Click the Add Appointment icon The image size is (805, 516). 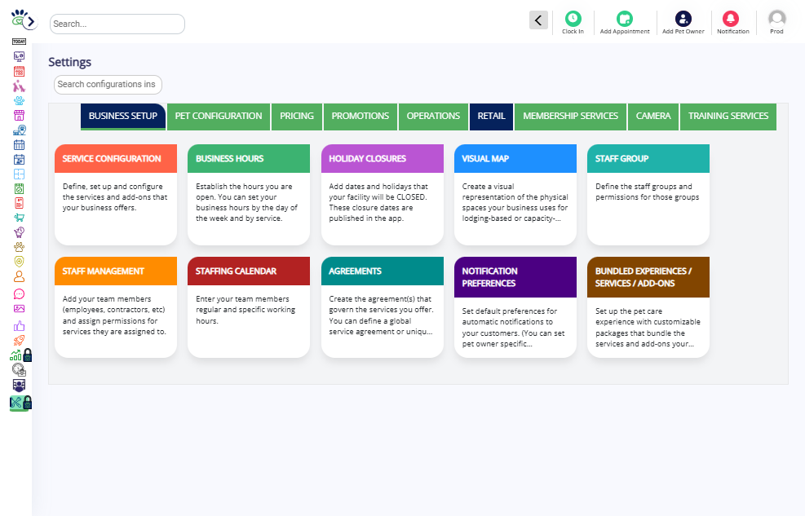[625, 19]
